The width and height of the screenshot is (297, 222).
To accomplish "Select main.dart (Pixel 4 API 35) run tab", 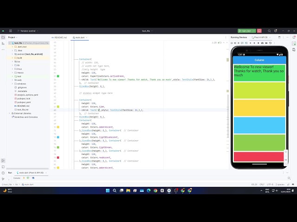I will coord(30,173).
